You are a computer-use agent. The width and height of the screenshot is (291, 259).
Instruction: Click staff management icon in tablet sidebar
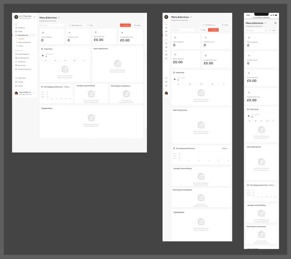(x=166, y=43)
